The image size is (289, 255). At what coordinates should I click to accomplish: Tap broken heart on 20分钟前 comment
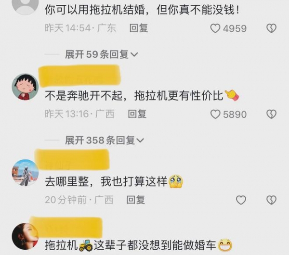[x=272, y=200]
